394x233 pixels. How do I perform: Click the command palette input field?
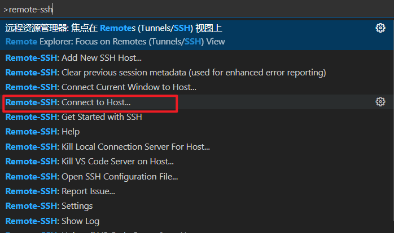(x=197, y=9)
